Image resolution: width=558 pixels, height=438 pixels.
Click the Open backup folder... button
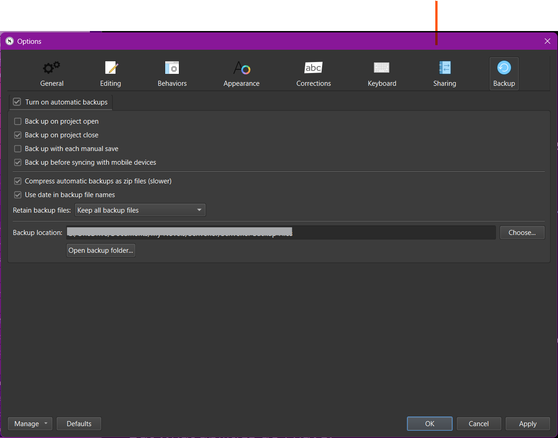pos(101,250)
